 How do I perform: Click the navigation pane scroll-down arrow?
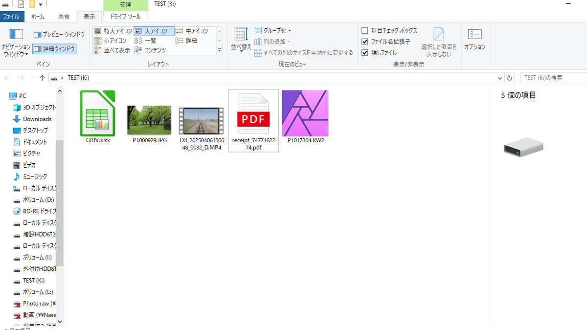tap(60, 321)
